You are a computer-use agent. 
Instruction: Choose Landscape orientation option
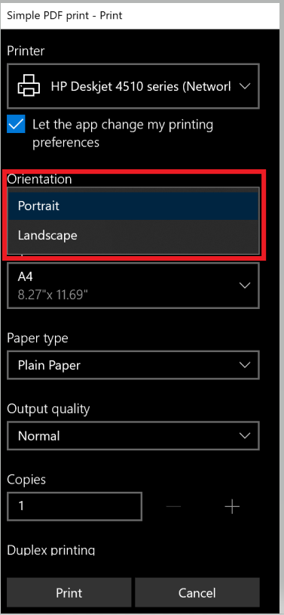pos(133,235)
